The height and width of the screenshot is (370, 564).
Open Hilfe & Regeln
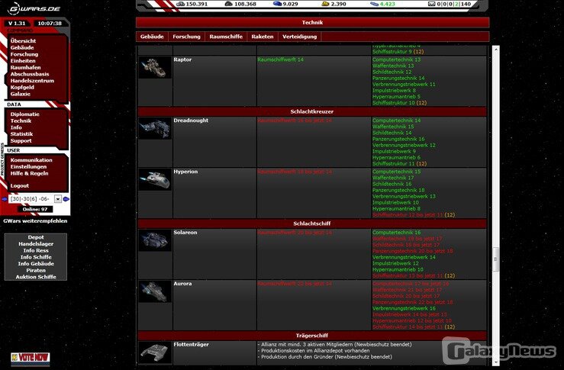pyautogui.click(x=29, y=173)
